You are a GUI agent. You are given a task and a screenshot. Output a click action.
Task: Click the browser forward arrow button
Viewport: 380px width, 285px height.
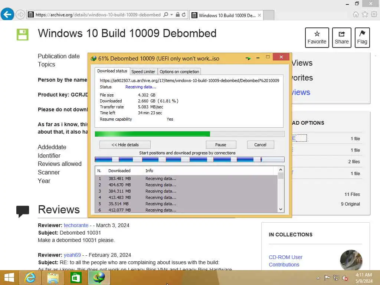click(x=20, y=14)
